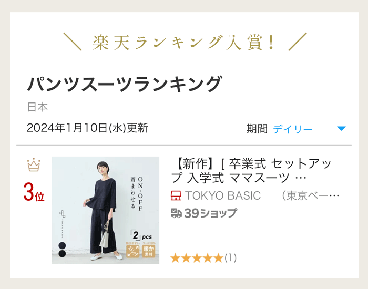Click the five-star rating icons
368x289 pixels.
tap(197, 258)
